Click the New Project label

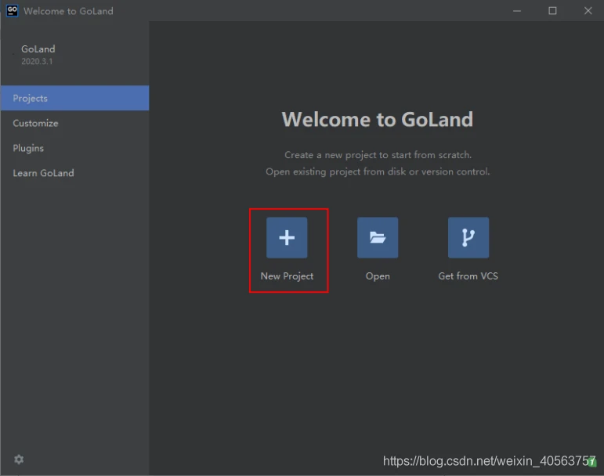[x=287, y=276]
